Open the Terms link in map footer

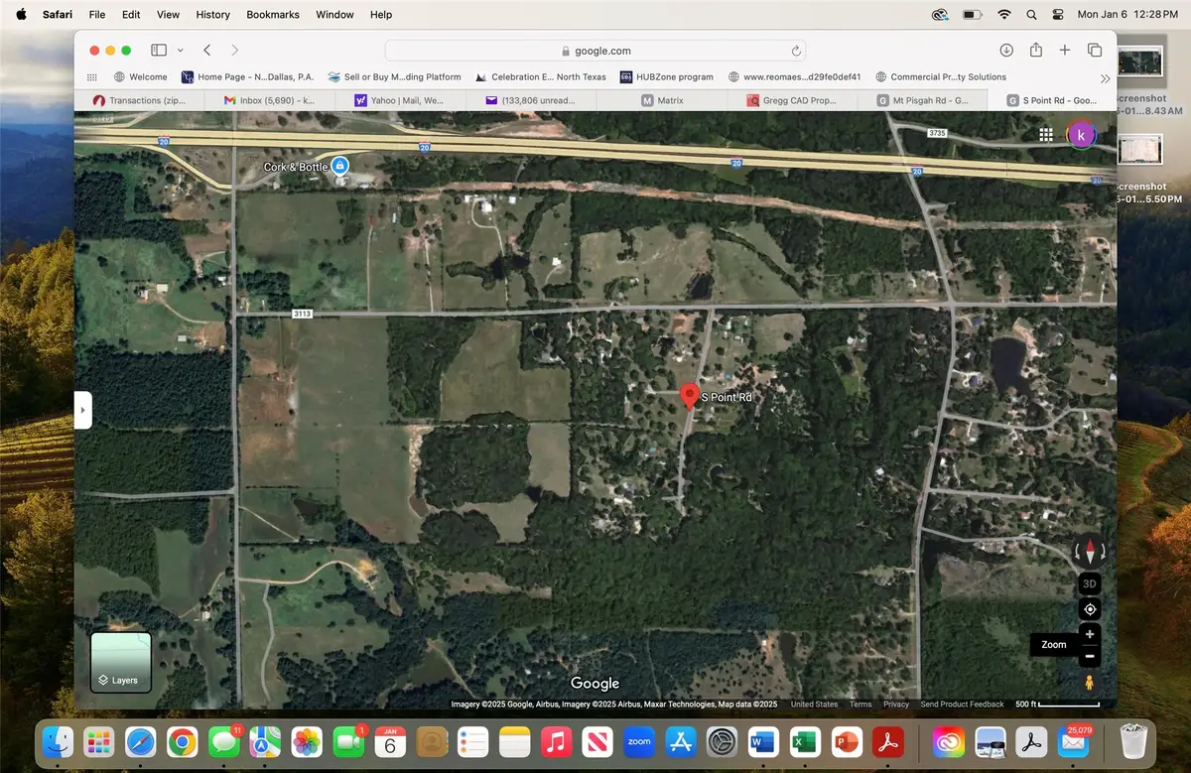pyautogui.click(x=860, y=704)
